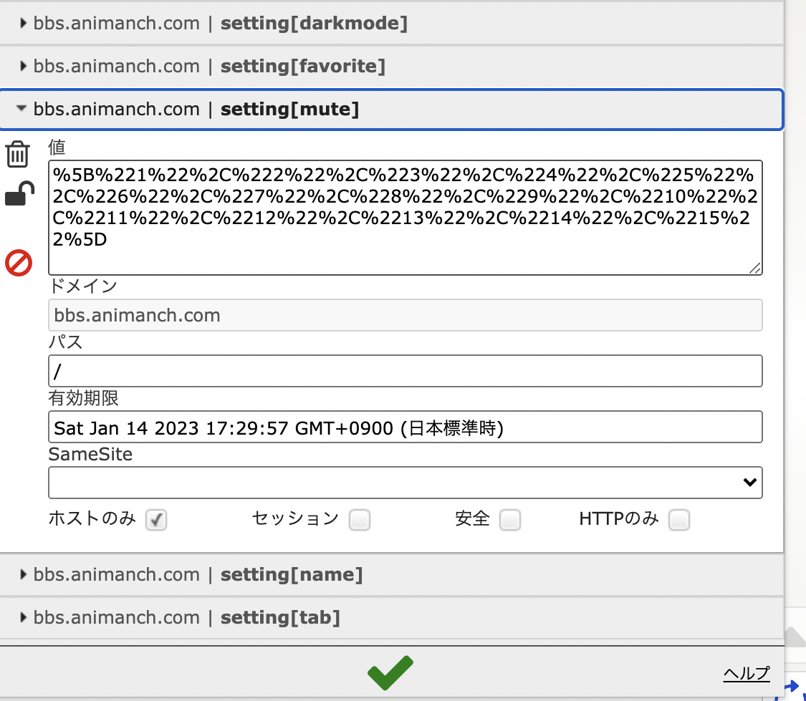Enable the HTTPのみ checkbox
The height and width of the screenshot is (701, 806).
(679, 520)
